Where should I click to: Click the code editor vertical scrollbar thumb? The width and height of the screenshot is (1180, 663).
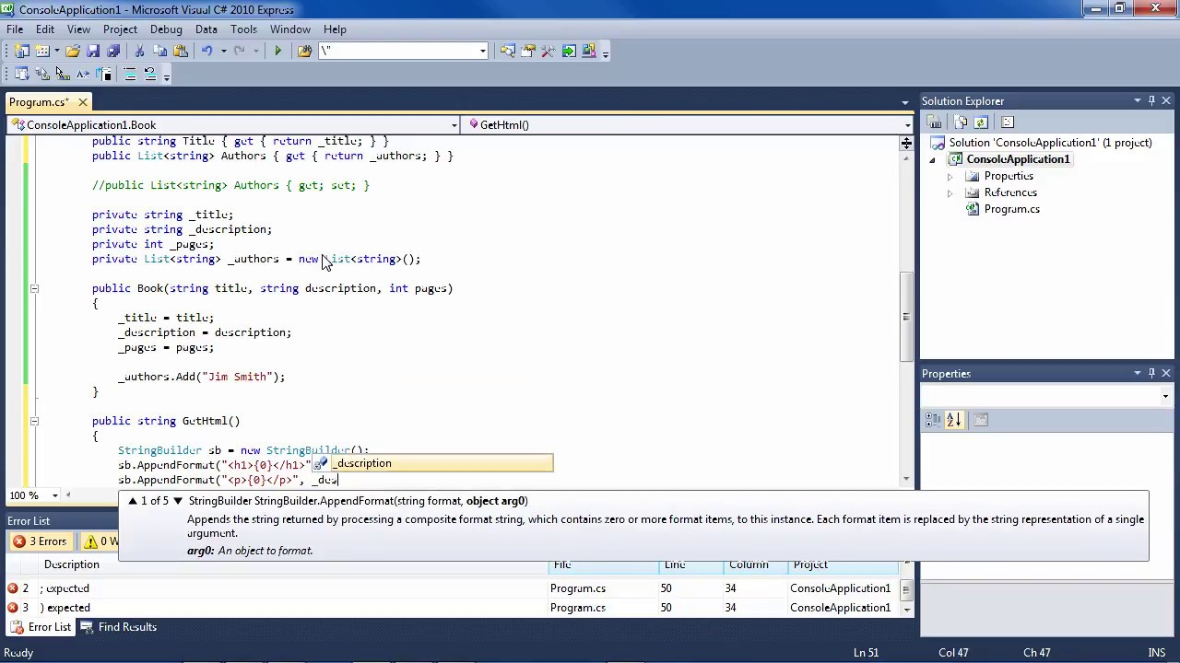pyautogui.click(x=906, y=316)
